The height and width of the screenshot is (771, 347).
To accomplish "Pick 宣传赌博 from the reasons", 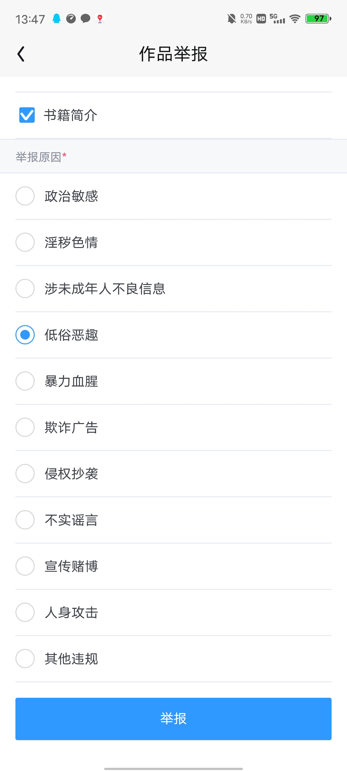I will [25, 566].
